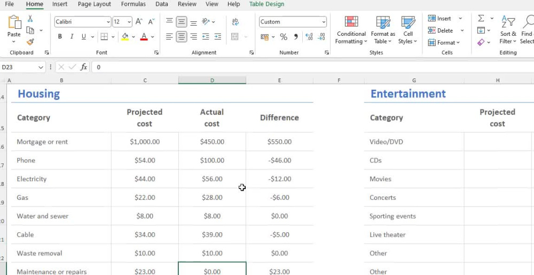Click the Paste clipboard icon
Viewport: 534px width, 275px height.
pos(14,22)
